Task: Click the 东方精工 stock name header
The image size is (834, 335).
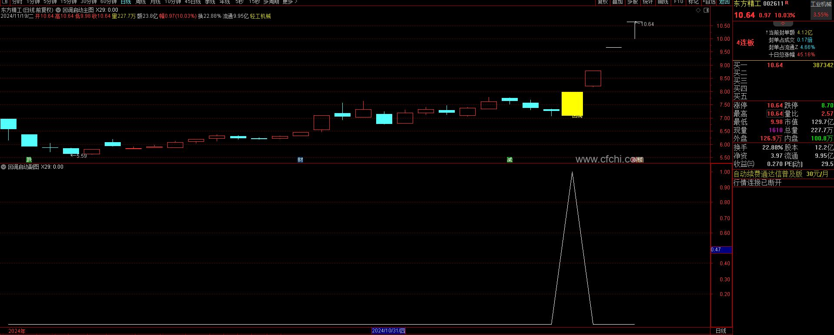Action: pyautogui.click(x=747, y=3)
